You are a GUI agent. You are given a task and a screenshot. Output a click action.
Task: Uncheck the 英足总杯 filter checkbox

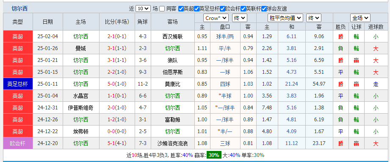pos(196,9)
